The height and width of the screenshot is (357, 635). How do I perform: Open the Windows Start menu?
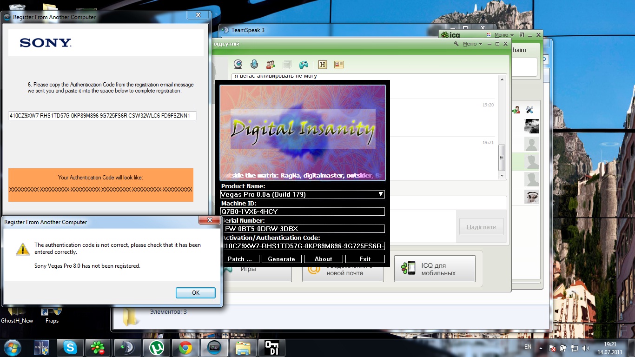tap(13, 347)
